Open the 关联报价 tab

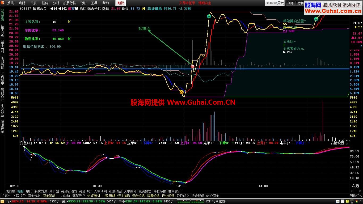(19, 196)
